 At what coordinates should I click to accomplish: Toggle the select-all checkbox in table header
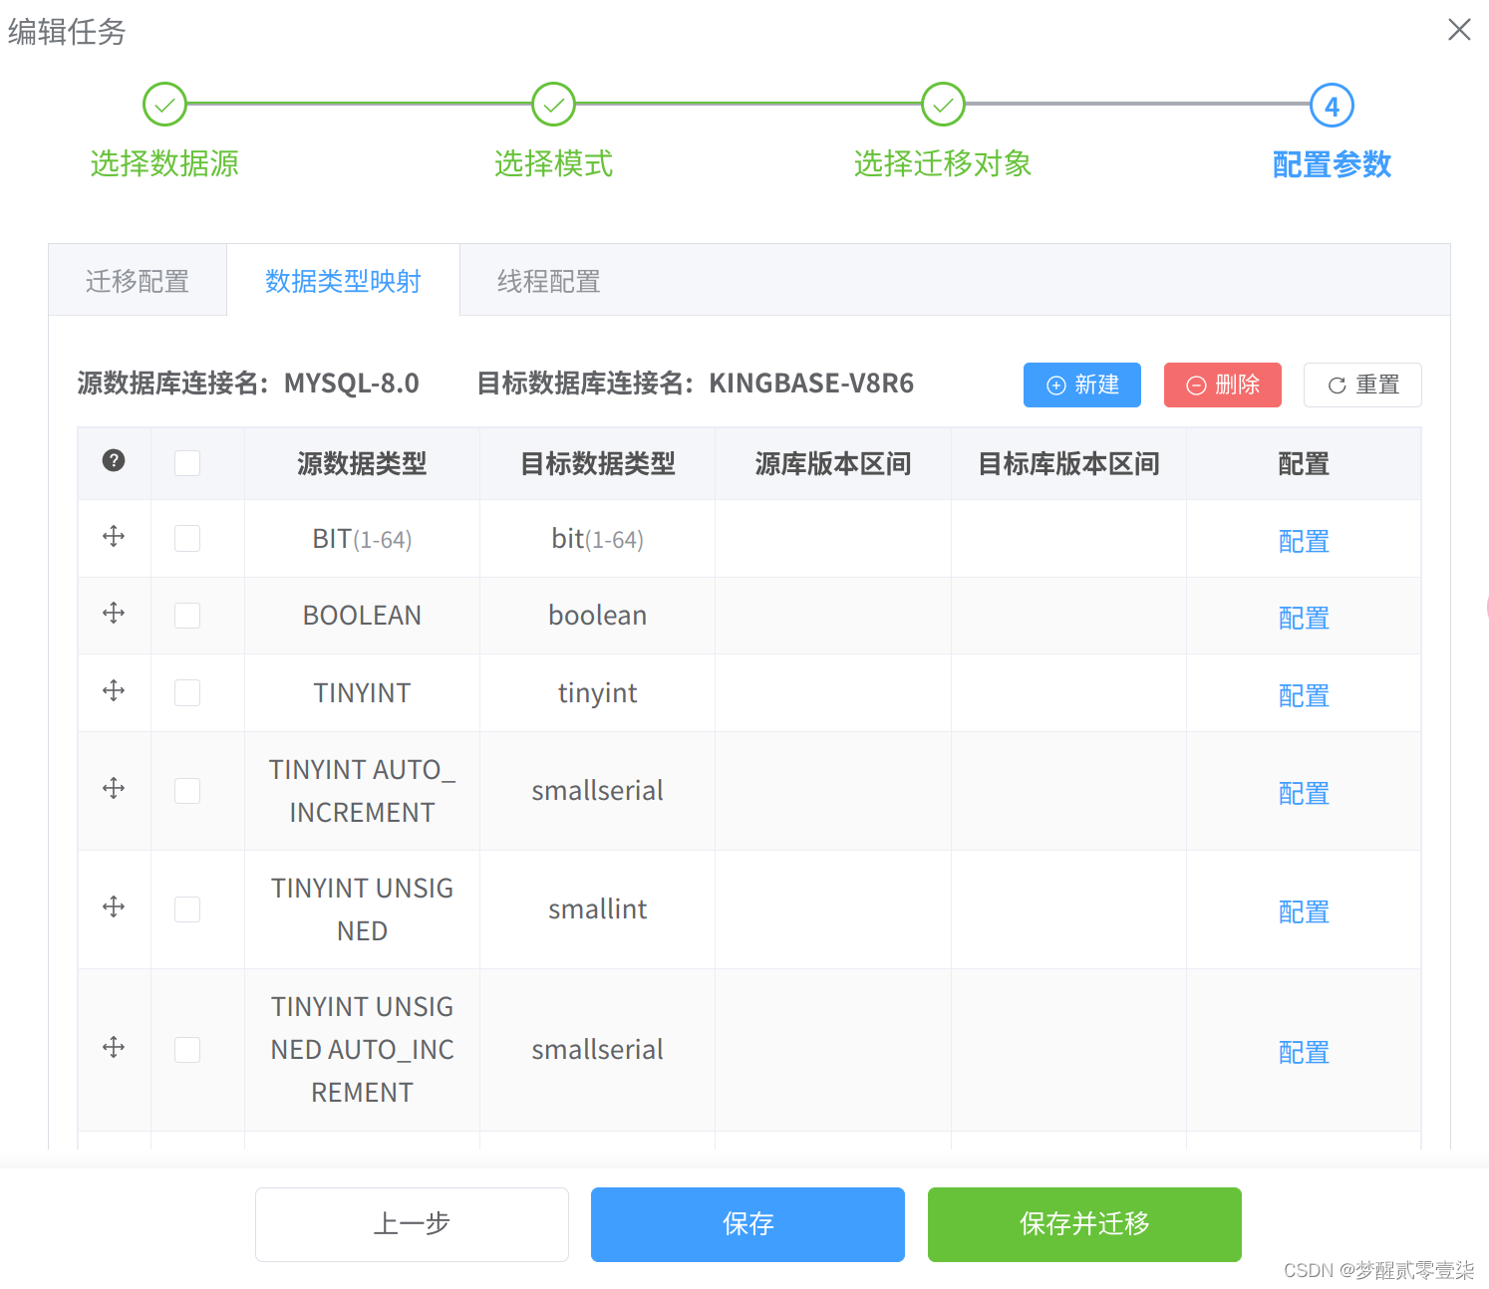[187, 463]
